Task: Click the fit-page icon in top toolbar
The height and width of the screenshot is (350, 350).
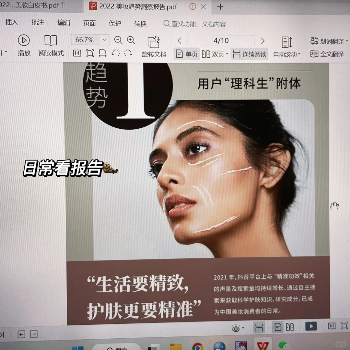Action: pos(90,53)
